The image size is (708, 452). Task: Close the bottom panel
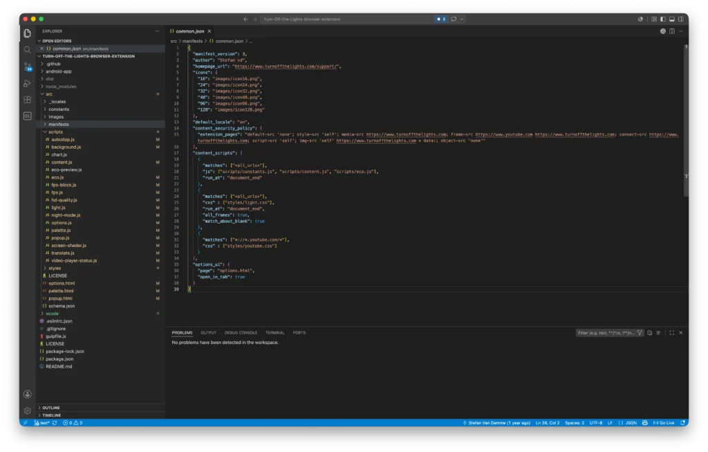(x=681, y=333)
